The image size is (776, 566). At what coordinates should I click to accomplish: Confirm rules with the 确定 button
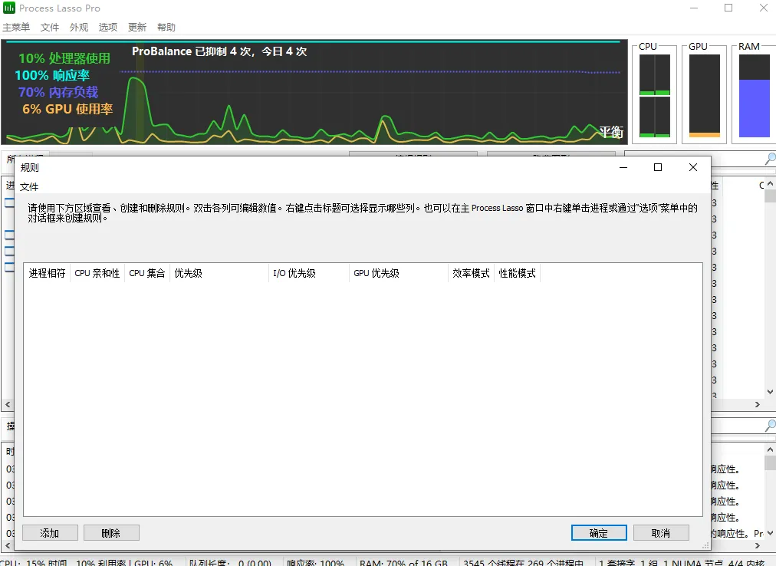[599, 532]
